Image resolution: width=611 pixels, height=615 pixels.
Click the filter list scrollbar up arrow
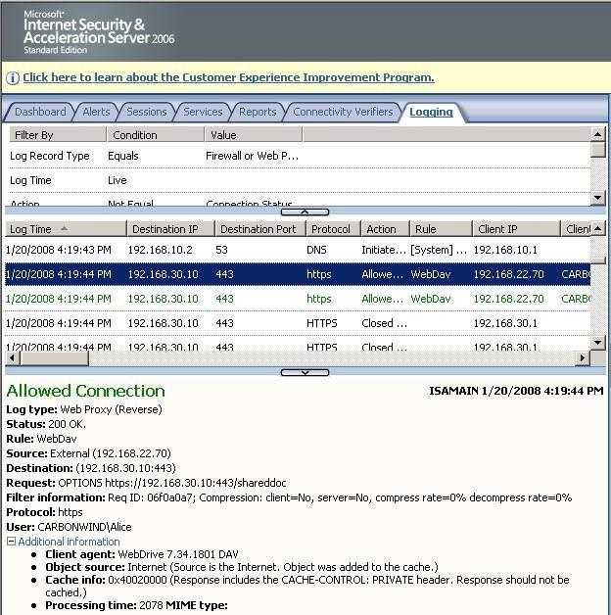[597, 135]
